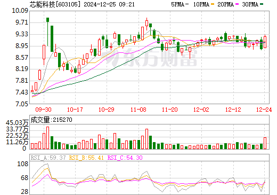
Task: Click the 11.26万 volume axis label
Action: (17, 142)
